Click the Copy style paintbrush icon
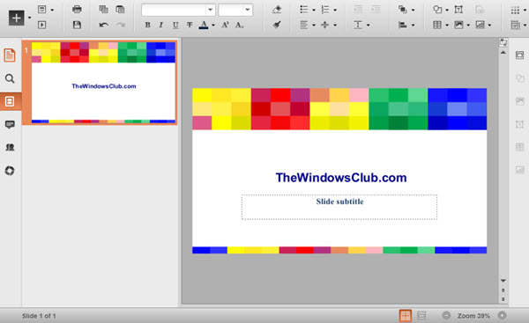Viewport: 529px width, 323px height. 277,25
